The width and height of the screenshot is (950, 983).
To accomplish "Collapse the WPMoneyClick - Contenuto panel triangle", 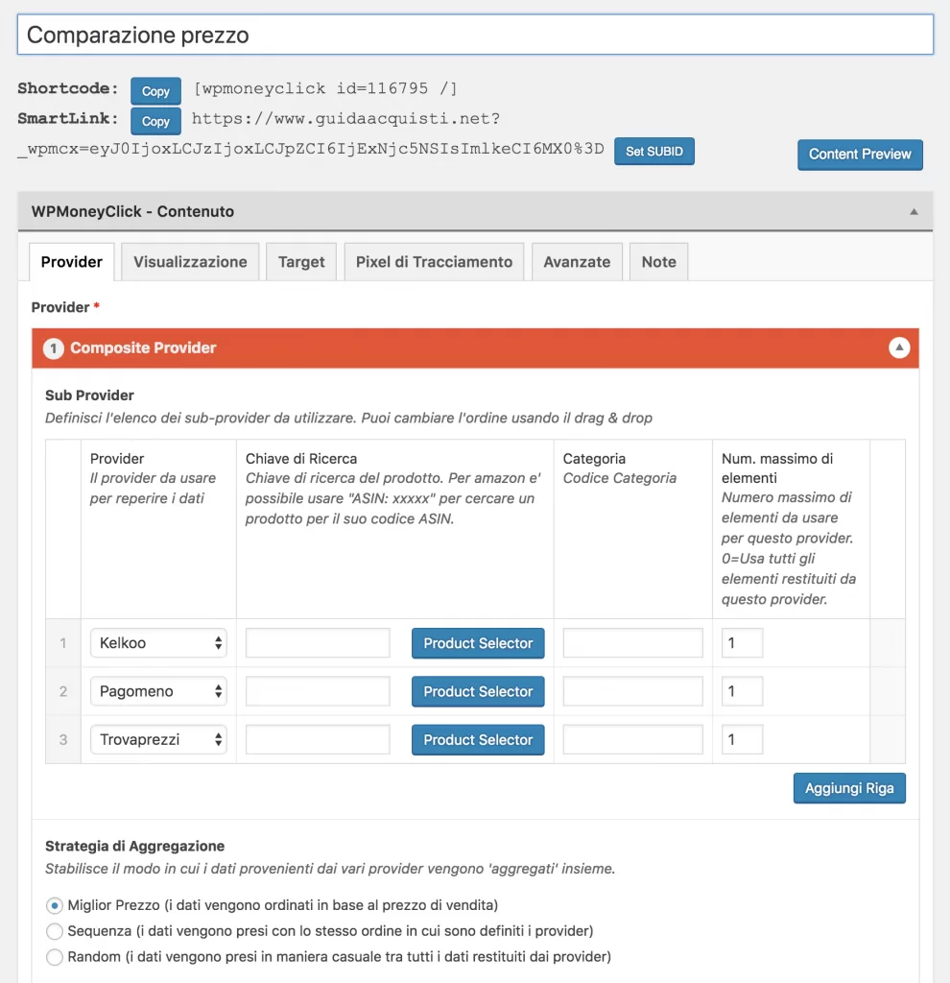I will point(914,212).
